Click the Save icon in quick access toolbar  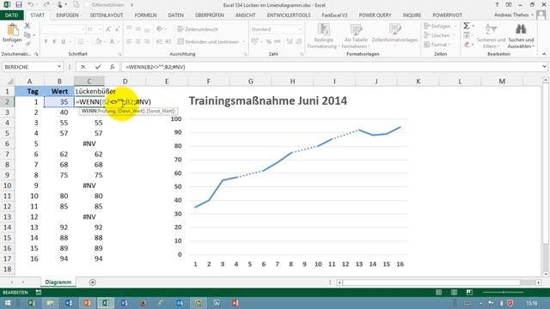click(19, 4)
